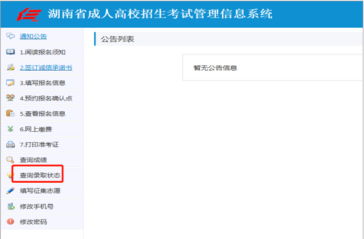Go to 5.查看报名信息
The width and height of the screenshot is (364, 239).
tap(42, 114)
